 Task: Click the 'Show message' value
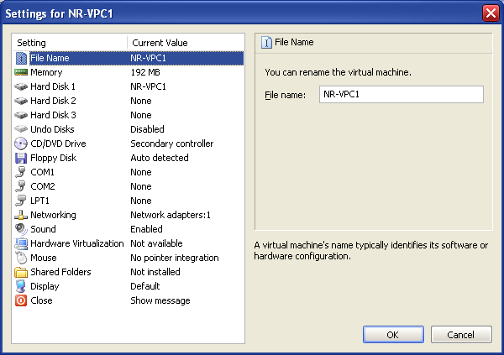pos(160,300)
